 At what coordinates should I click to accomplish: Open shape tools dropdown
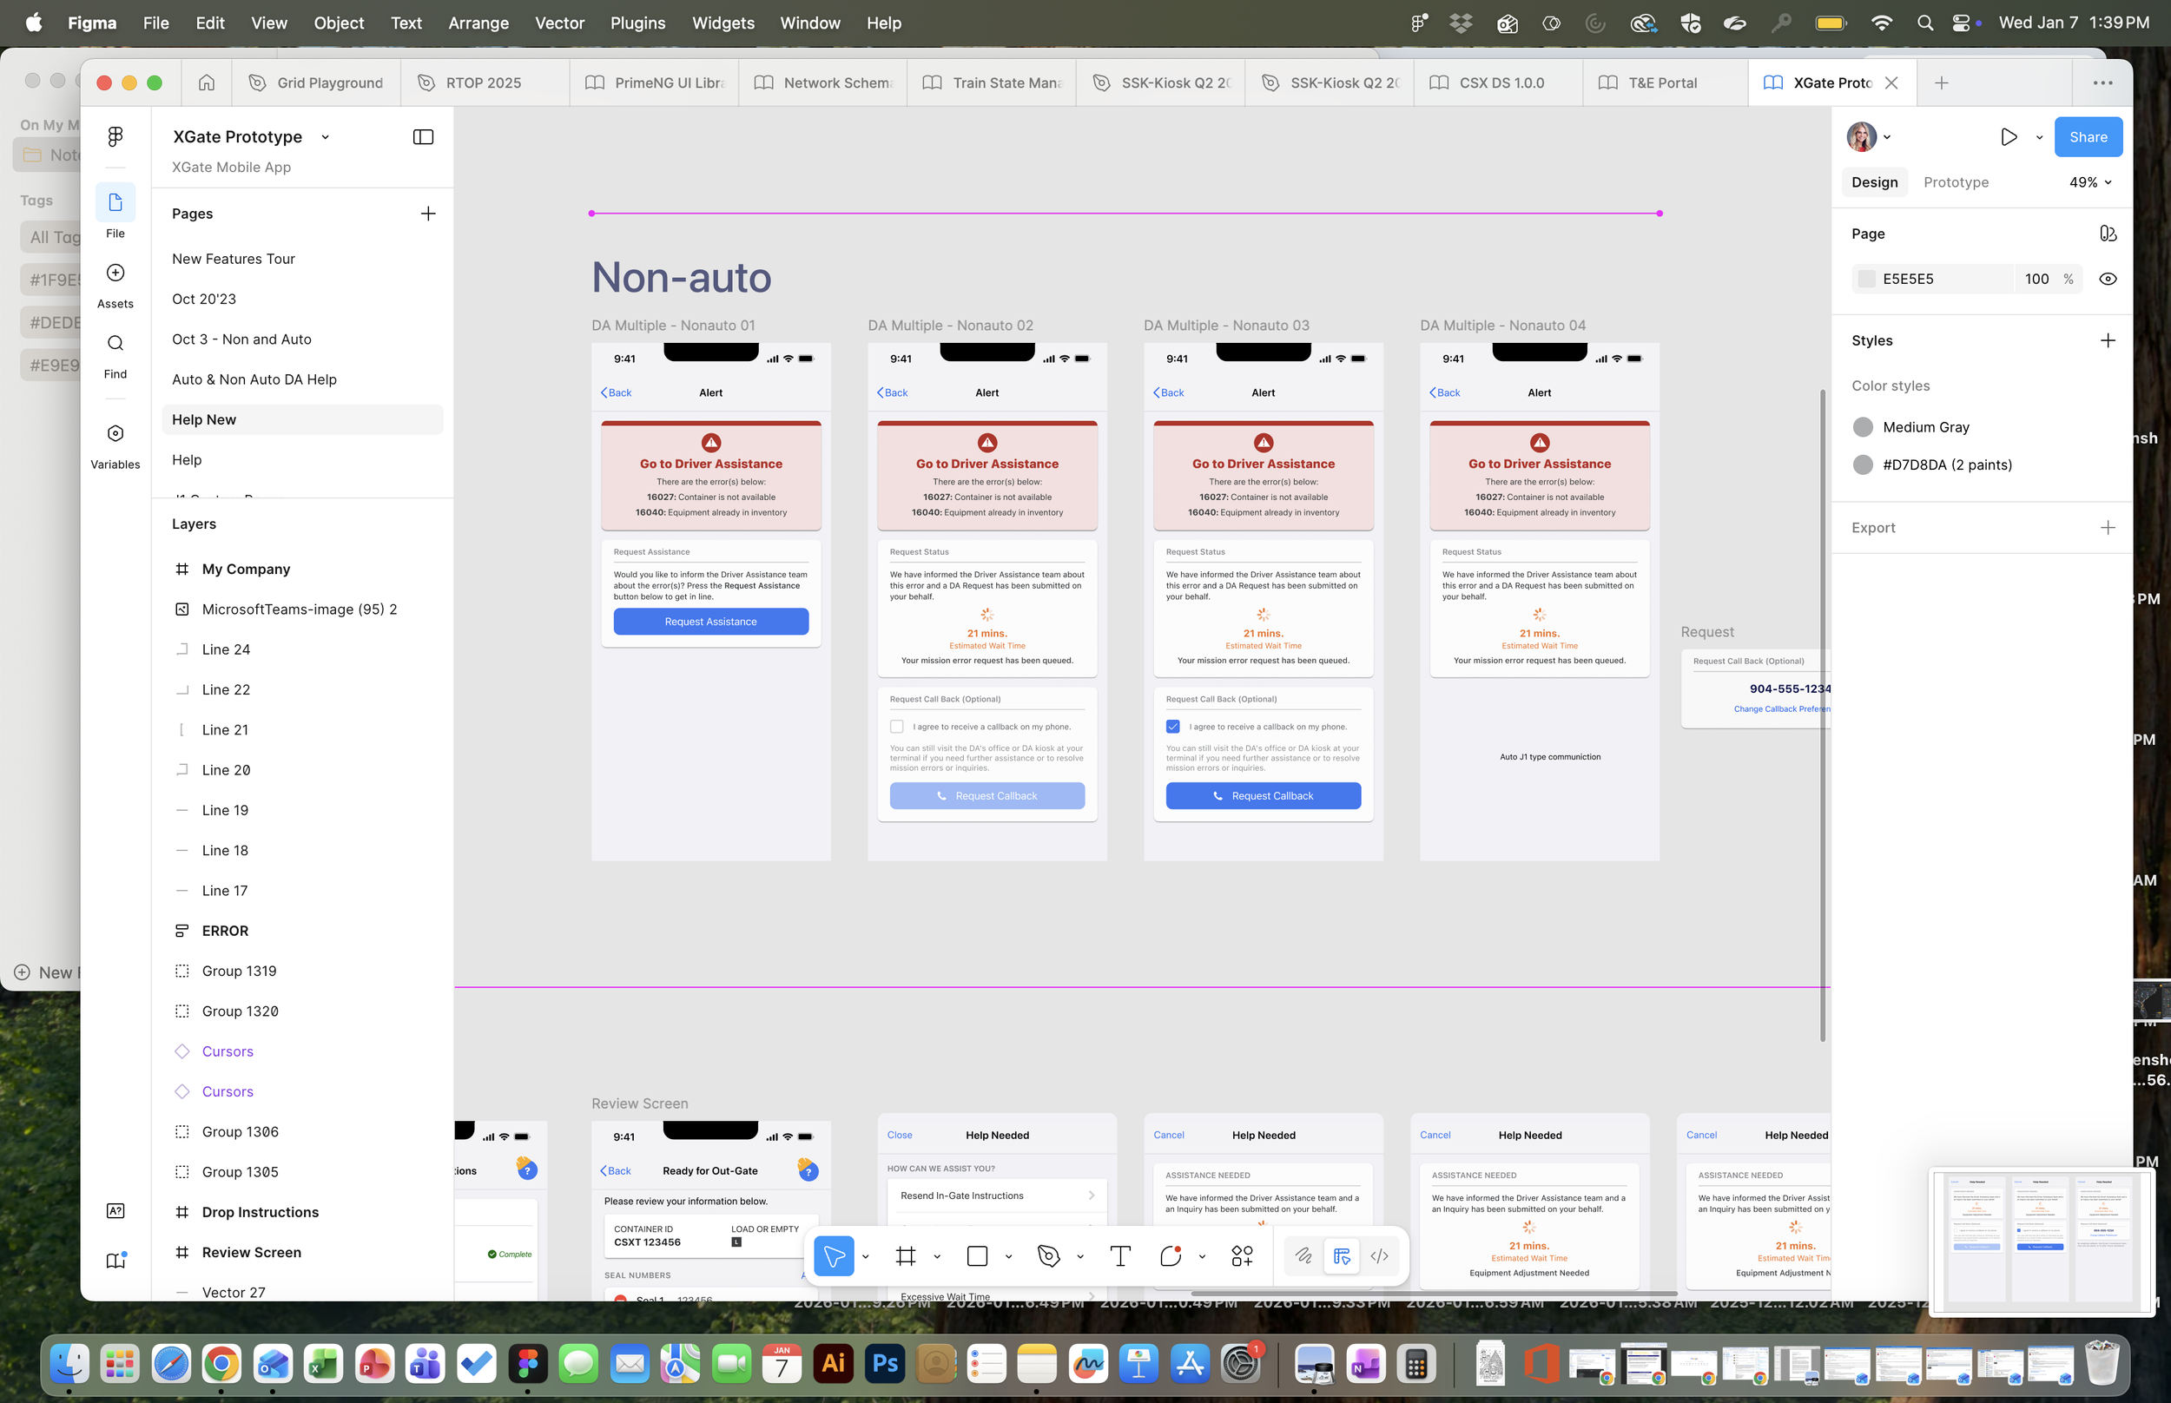coord(1008,1257)
